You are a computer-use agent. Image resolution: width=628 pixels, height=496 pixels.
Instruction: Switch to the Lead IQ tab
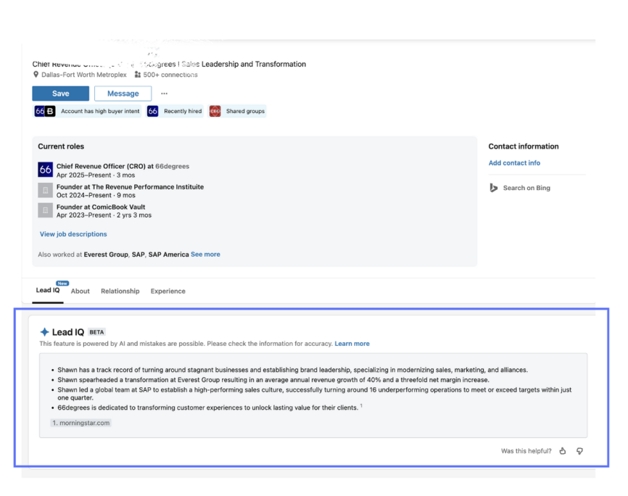[x=48, y=290]
